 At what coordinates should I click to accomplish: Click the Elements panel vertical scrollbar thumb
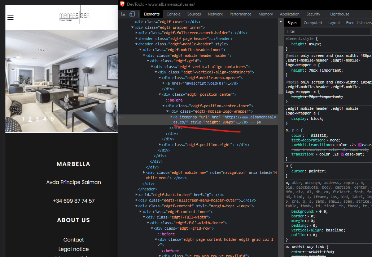pos(281,70)
